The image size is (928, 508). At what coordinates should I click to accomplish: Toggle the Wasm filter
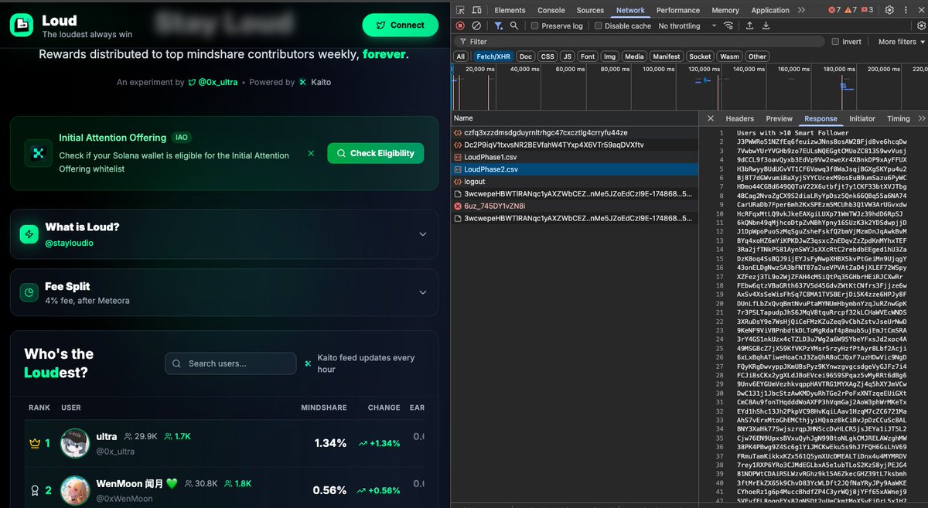click(x=729, y=56)
